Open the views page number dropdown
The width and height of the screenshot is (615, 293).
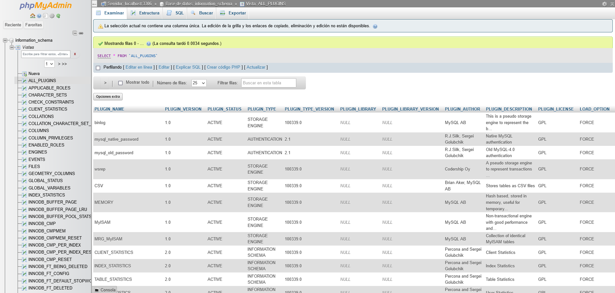coord(49,64)
